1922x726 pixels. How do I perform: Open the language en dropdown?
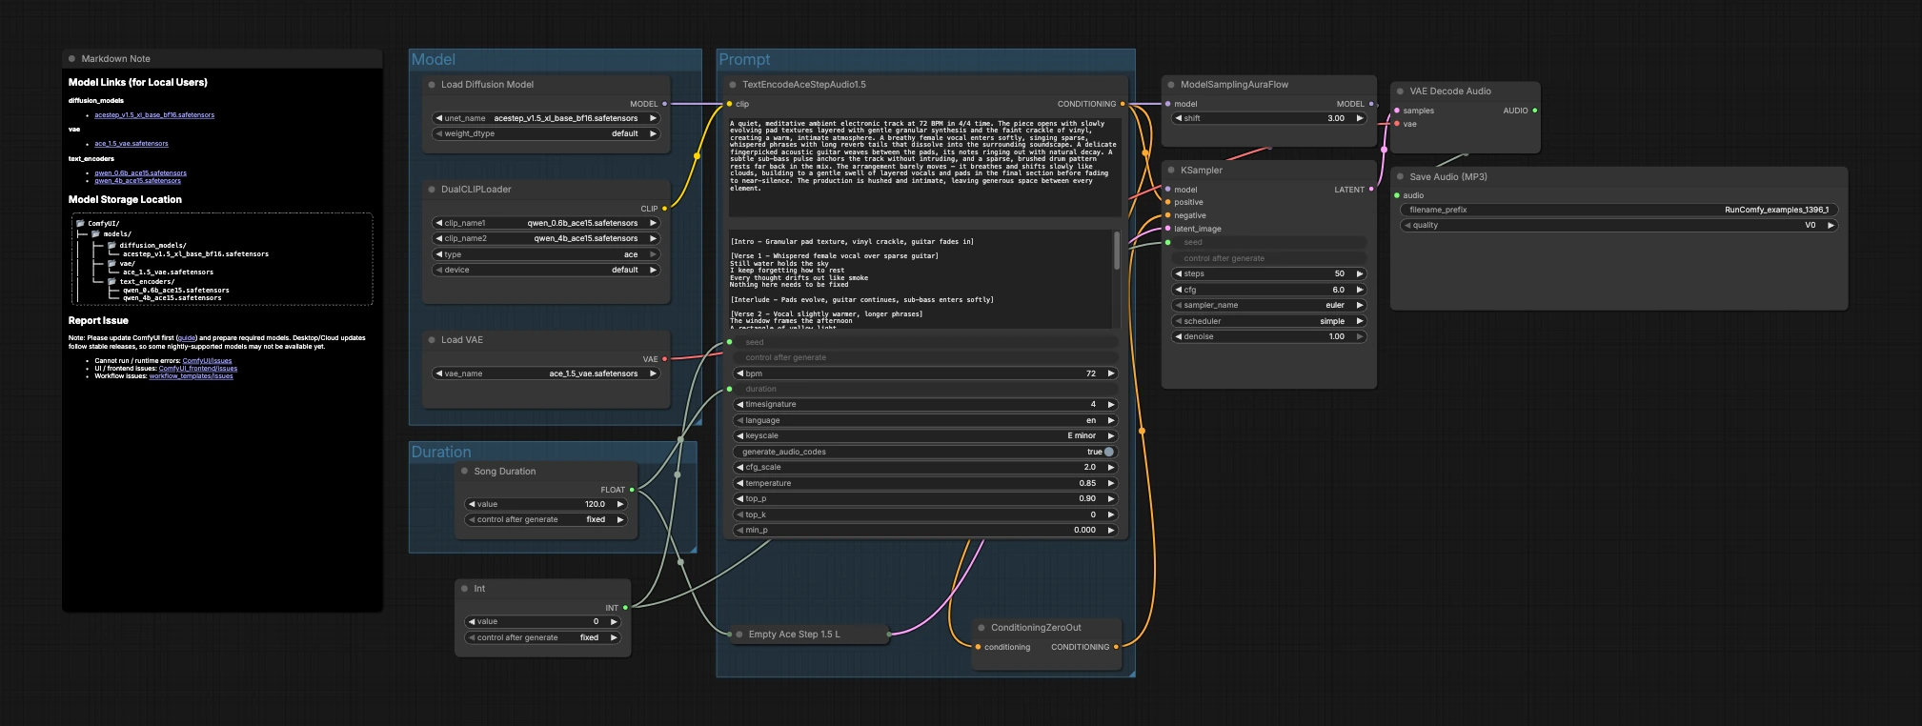[x=925, y=420]
